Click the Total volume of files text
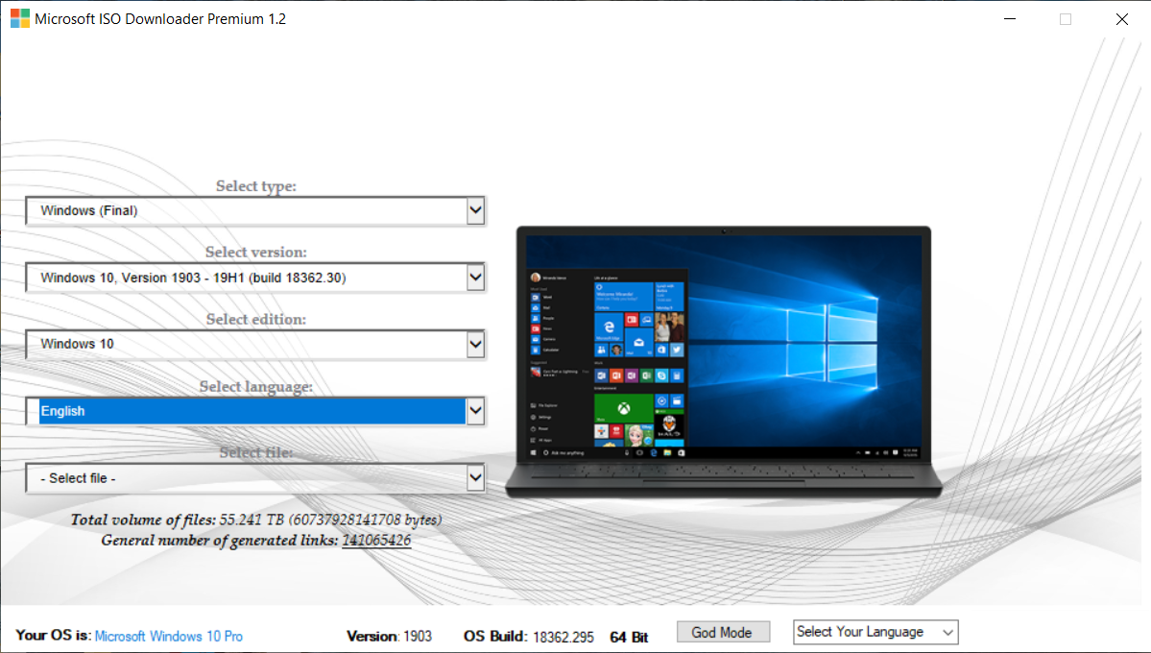 pyautogui.click(x=256, y=520)
